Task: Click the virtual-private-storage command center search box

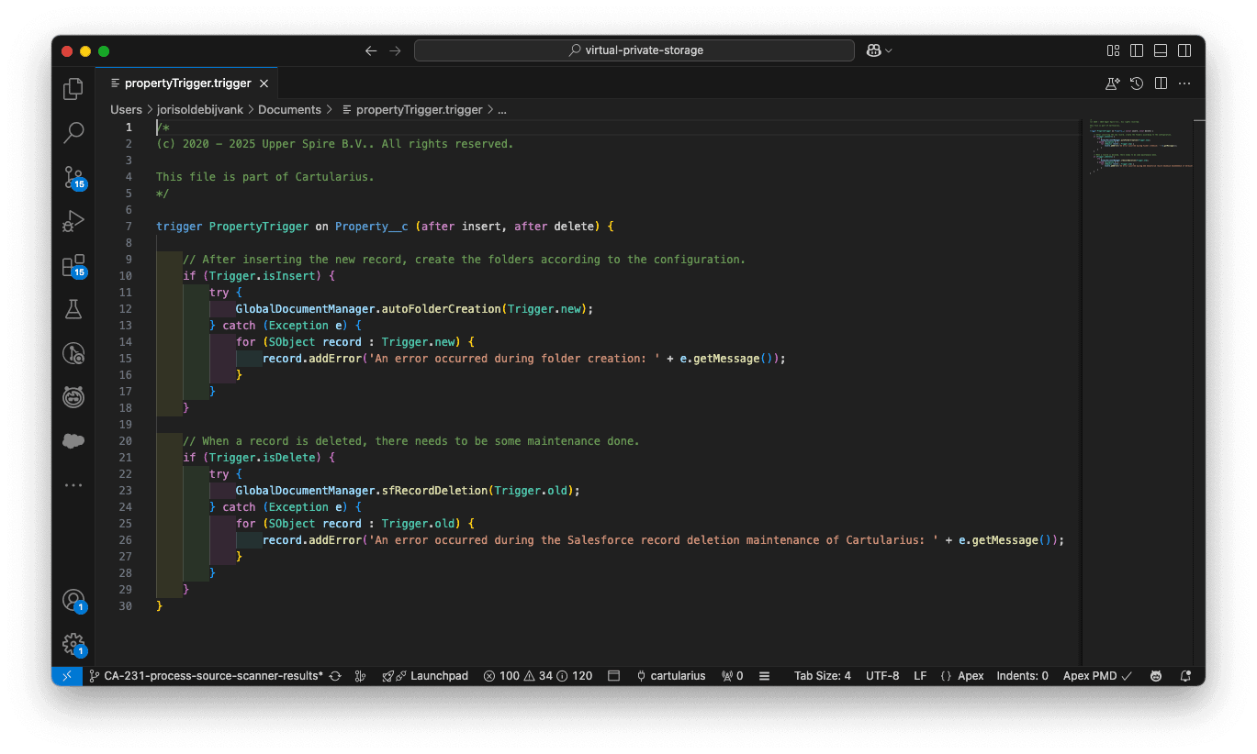Action: tap(634, 50)
